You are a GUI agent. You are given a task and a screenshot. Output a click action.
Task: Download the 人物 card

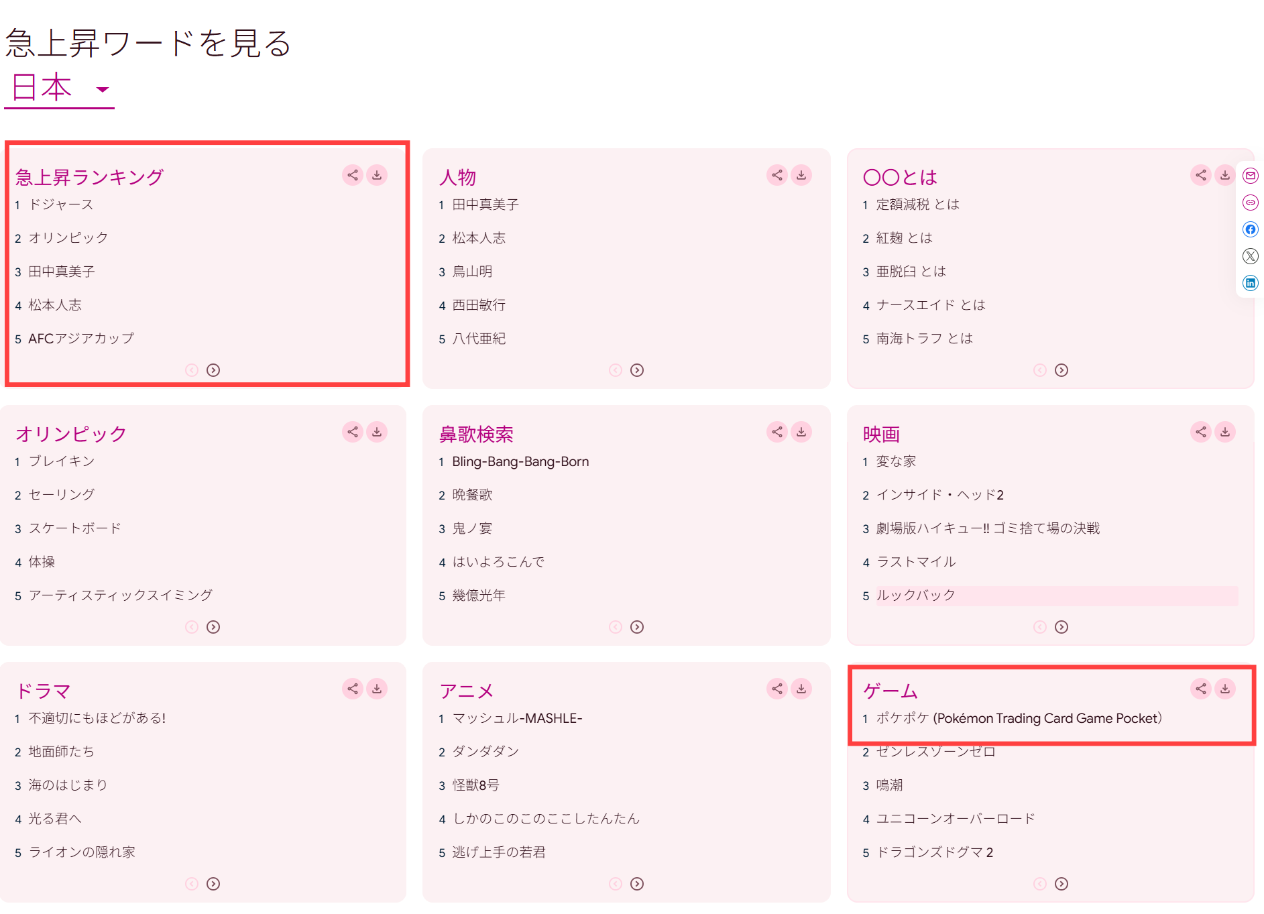801,175
